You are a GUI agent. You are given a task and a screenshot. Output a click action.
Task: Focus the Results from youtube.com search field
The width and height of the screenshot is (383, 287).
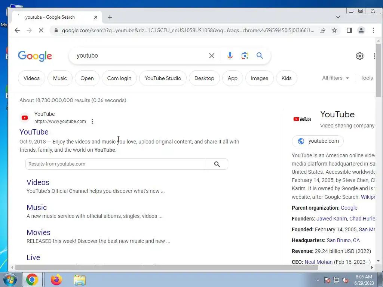(116, 164)
